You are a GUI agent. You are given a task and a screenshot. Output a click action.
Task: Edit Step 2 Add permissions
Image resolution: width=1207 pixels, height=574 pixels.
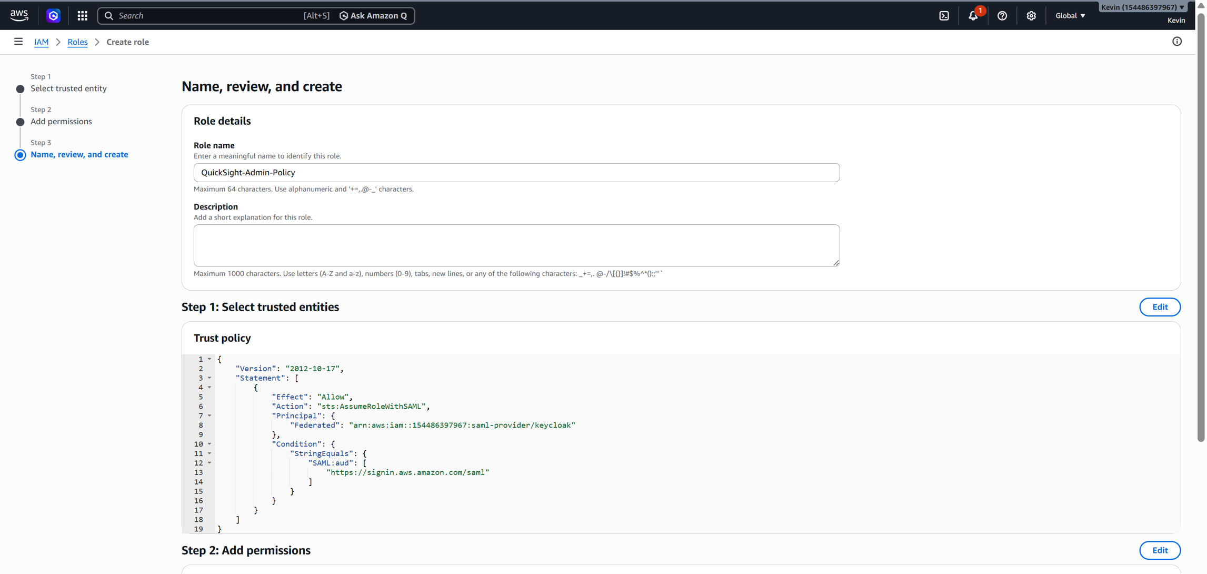(x=1160, y=550)
